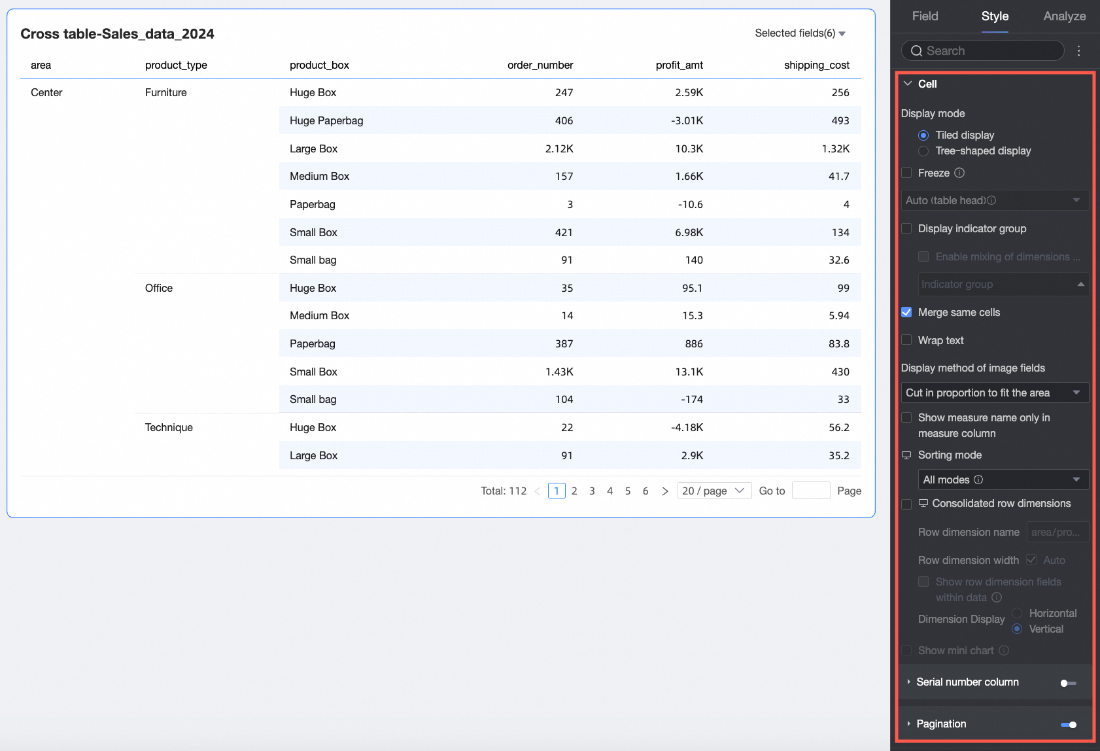Click the profit_amt column header
Viewport: 1100px width, 751px height.
pos(679,65)
